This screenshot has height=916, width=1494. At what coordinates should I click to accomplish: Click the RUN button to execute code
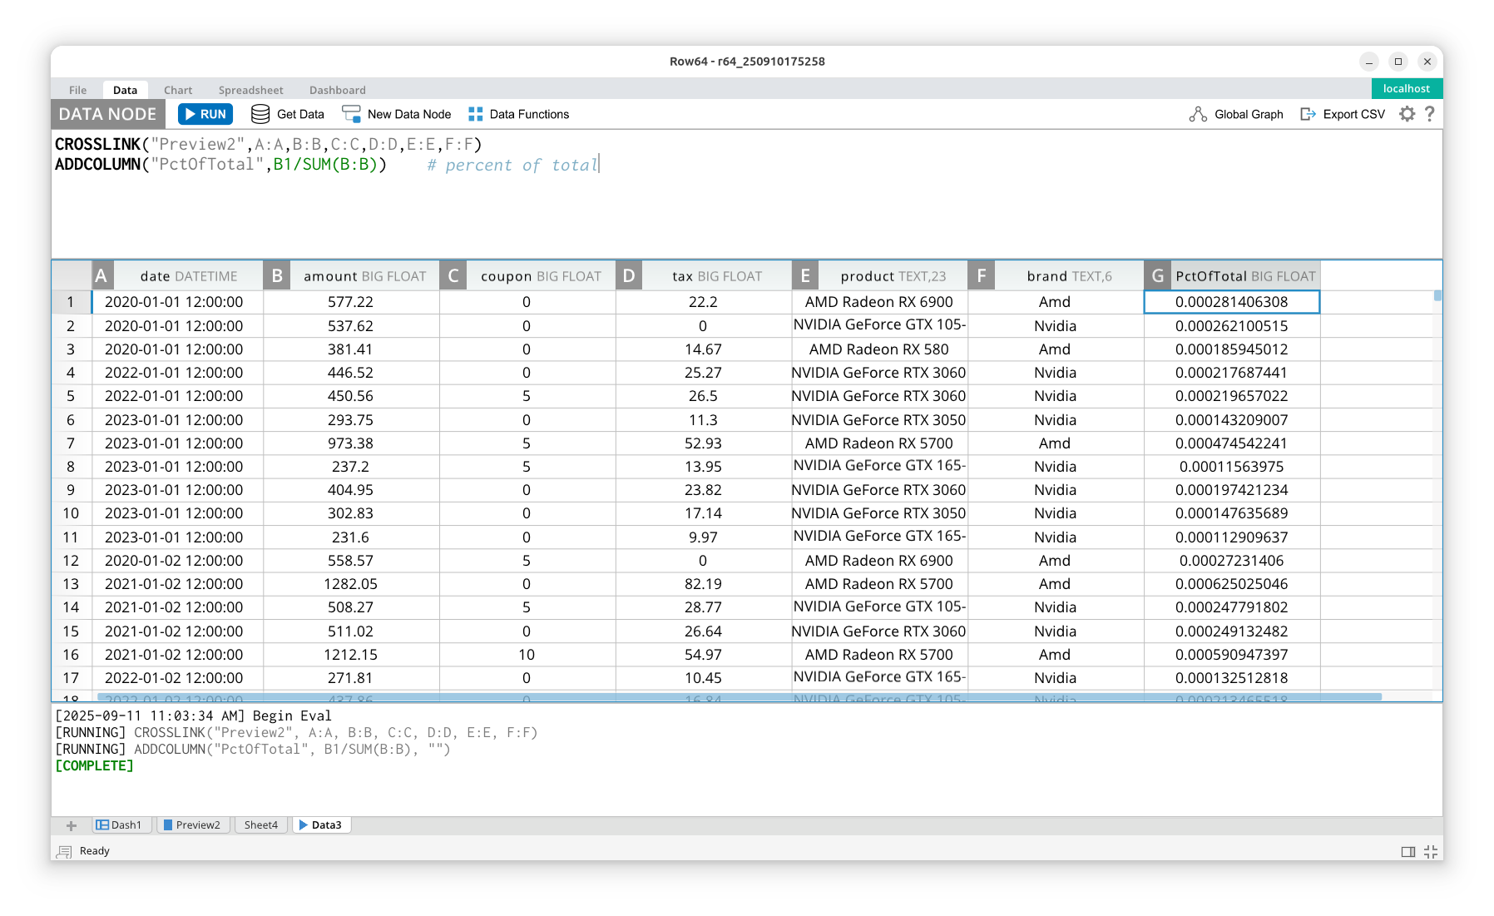tap(205, 114)
